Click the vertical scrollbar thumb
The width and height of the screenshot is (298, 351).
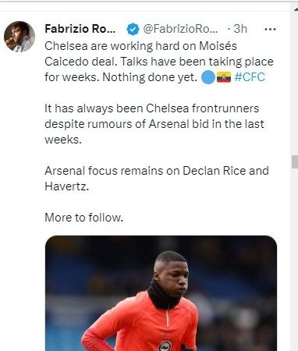[295, 162]
